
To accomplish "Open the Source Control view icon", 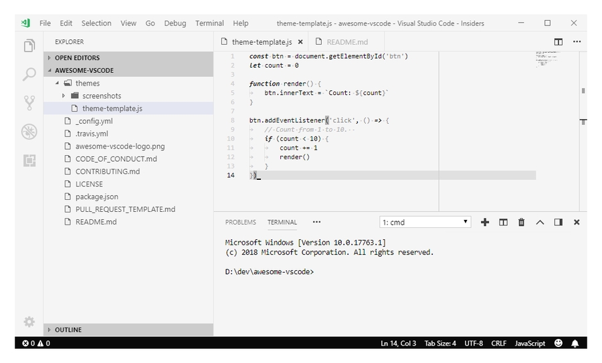I will (29, 102).
